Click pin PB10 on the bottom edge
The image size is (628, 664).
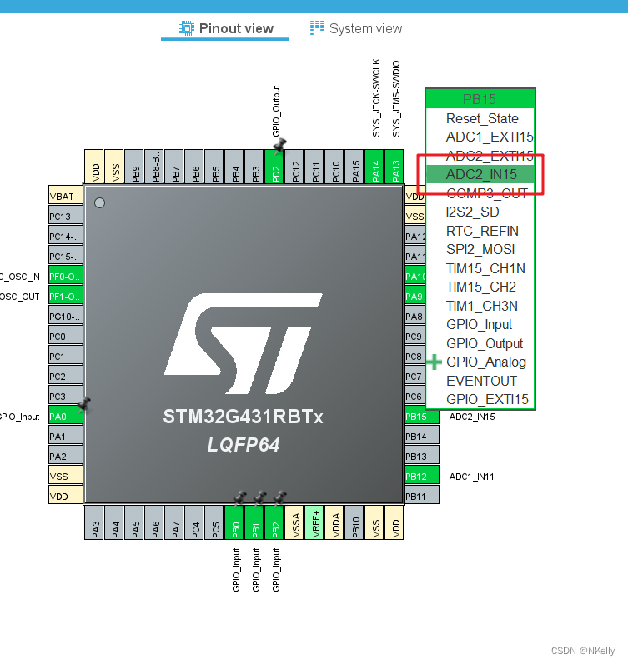[x=354, y=522]
